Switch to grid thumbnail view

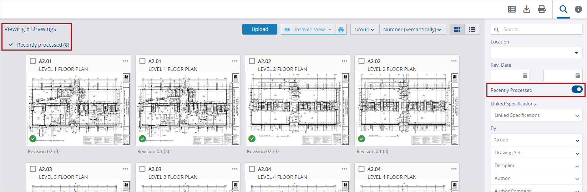coord(457,30)
